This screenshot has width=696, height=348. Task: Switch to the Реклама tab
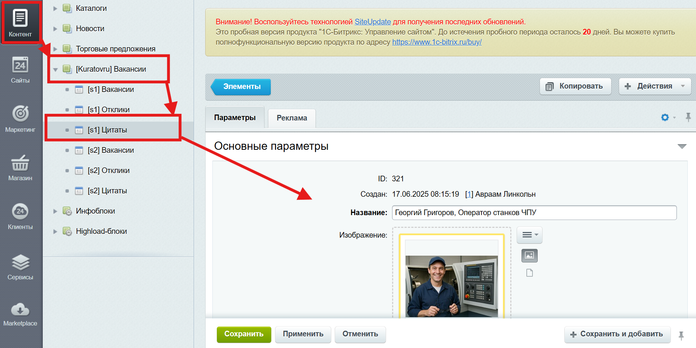(292, 118)
